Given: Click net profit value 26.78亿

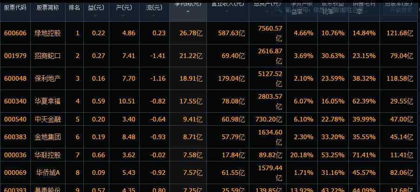Looking at the screenshot, I should 191,33.
